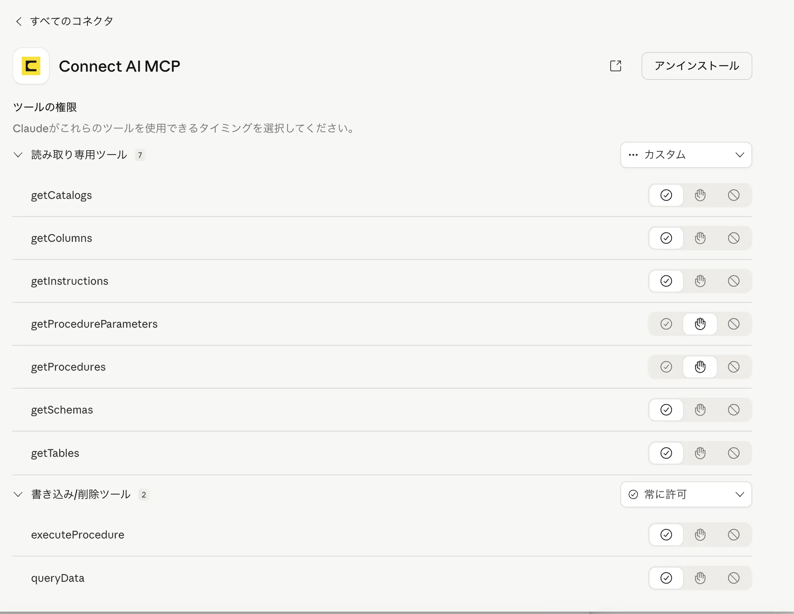Collapse the 書き込み/削除ツール section

tap(18, 494)
